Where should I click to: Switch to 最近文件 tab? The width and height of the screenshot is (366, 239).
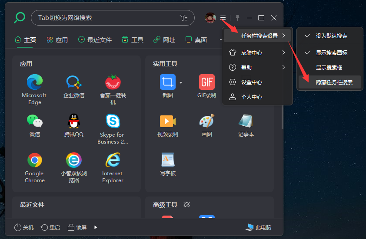(95, 40)
